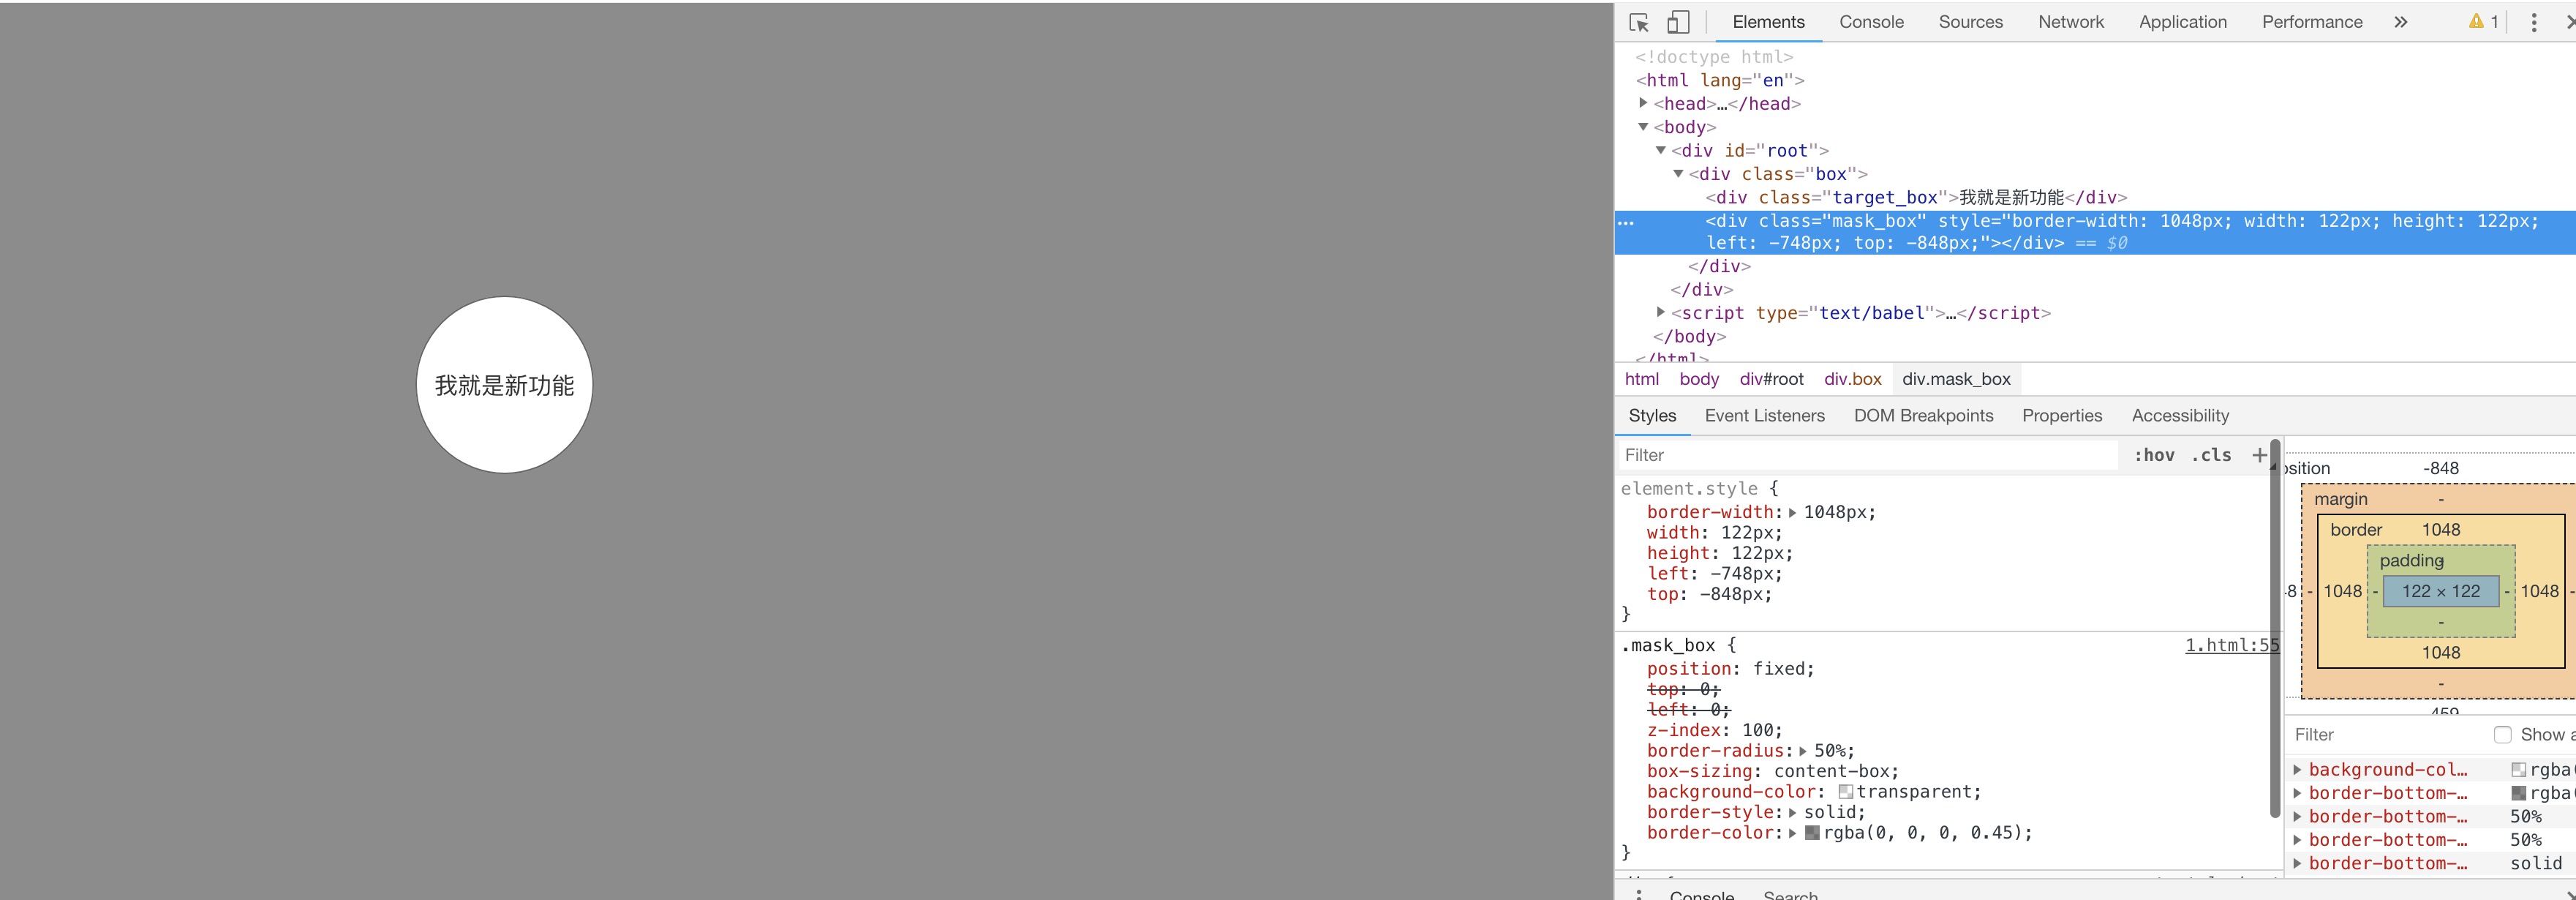Click the border-color rgba color swatch
Image resolution: width=2576 pixels, height=900 pixels.
(x=1812, y=833)
